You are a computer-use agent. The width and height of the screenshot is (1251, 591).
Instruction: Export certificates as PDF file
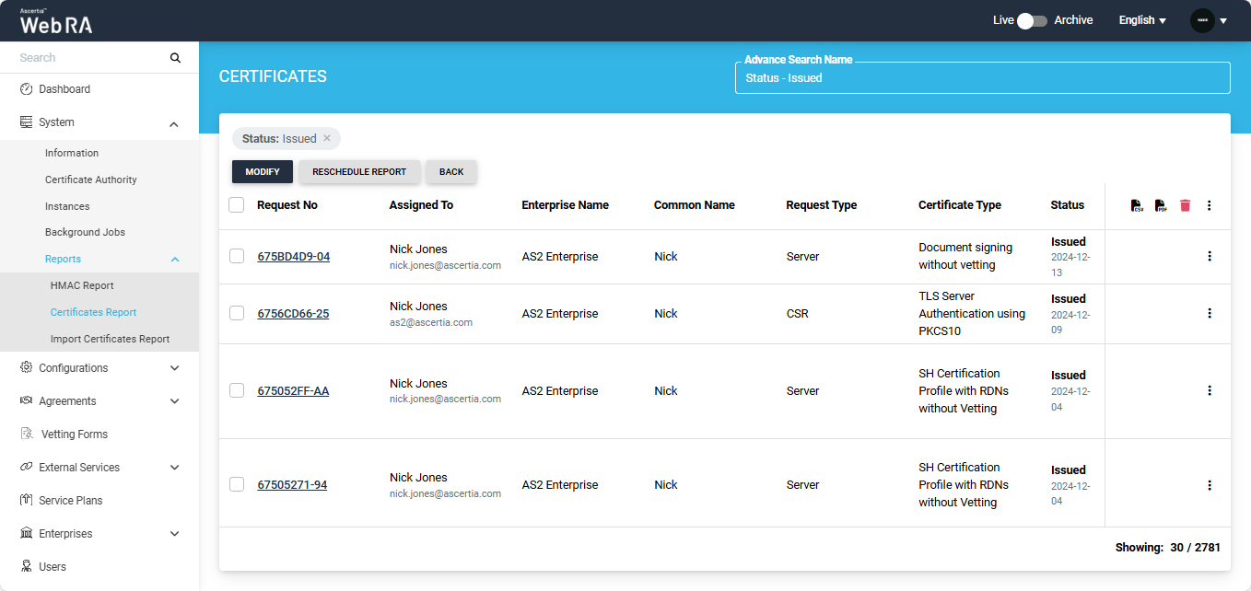coord(1161,205)
